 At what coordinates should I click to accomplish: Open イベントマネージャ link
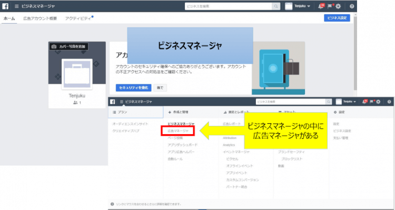(236, 152)
